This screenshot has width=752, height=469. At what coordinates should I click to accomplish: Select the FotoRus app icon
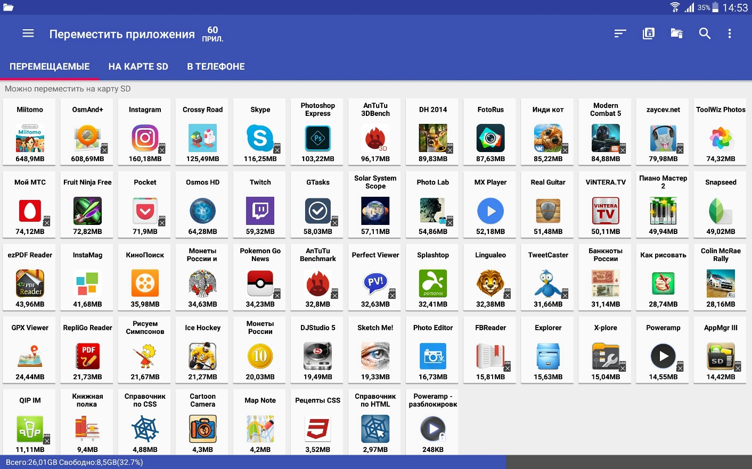tap(491, 138)
